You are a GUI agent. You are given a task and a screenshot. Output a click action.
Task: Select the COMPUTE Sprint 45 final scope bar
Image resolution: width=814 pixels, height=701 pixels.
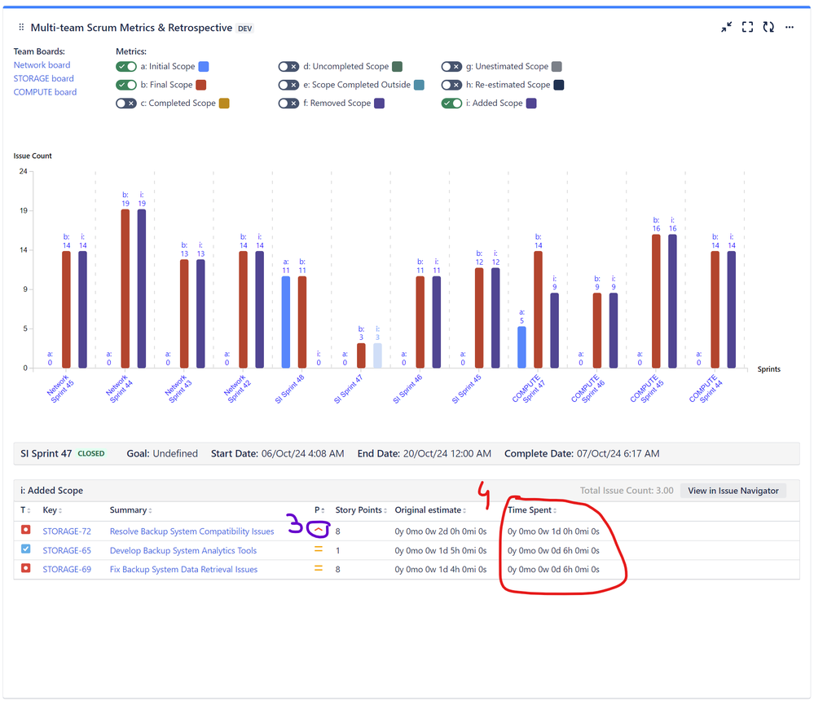pyautogui.click(x=656, y=301)
